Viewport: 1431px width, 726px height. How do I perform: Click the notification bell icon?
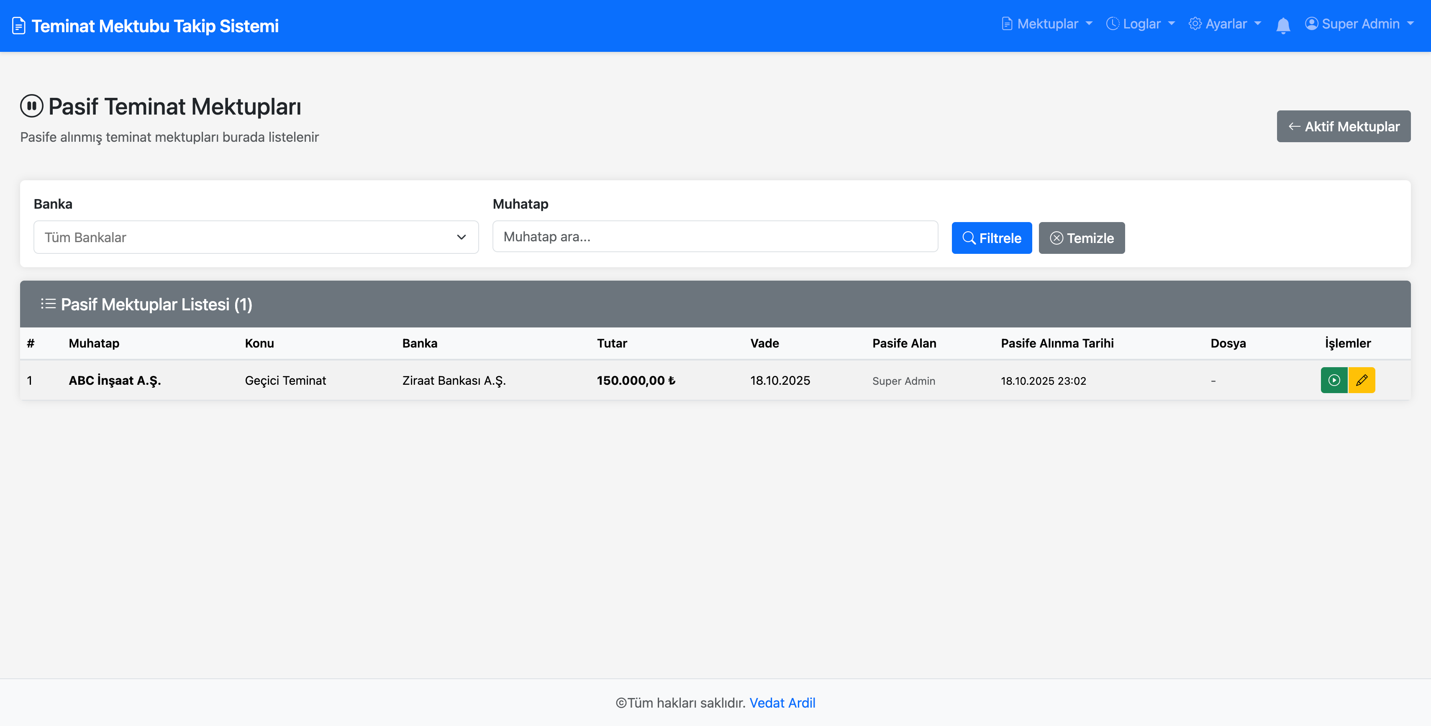(x=1283, y=25)
